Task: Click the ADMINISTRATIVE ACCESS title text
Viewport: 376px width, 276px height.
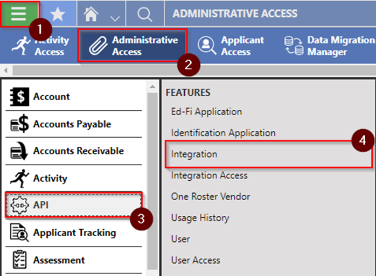Action: click(235, 13)
